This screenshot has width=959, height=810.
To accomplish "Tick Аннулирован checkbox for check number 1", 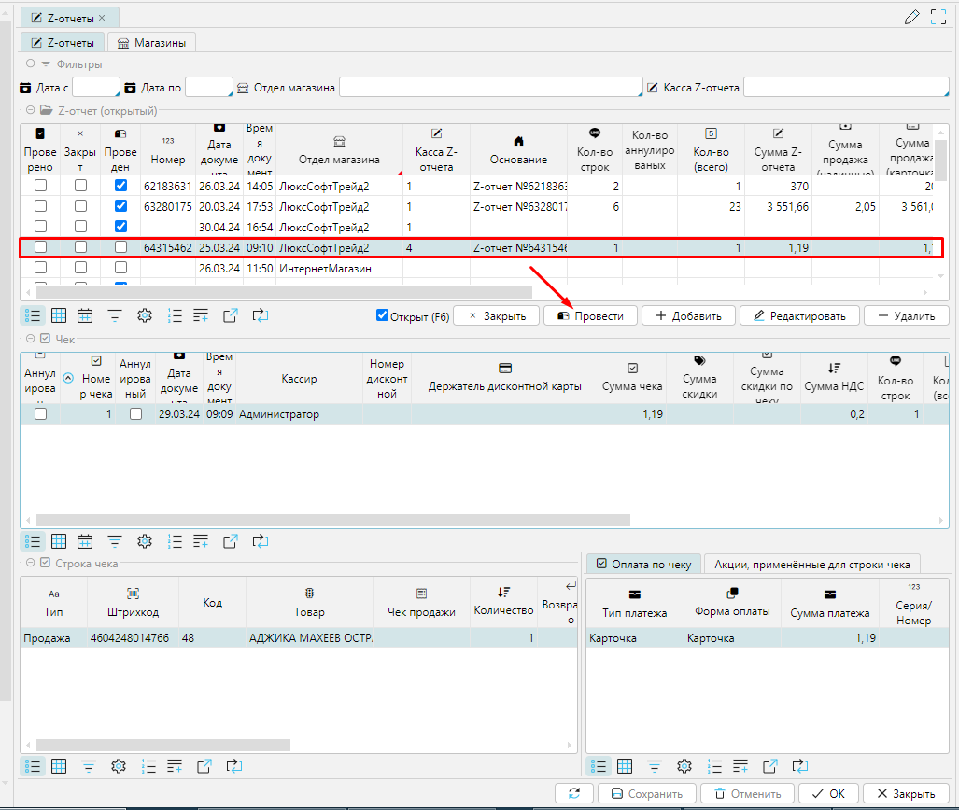I will point(136,414).
